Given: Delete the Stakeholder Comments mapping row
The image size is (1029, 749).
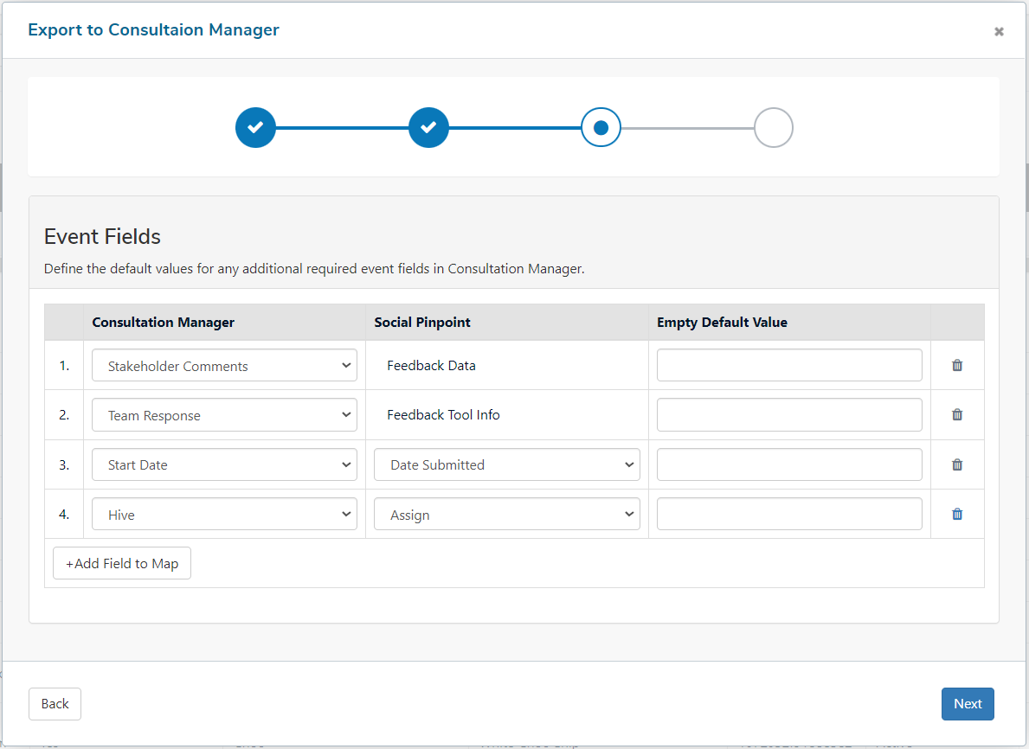Looking at the screenshot, I should [x=957, y=365].
